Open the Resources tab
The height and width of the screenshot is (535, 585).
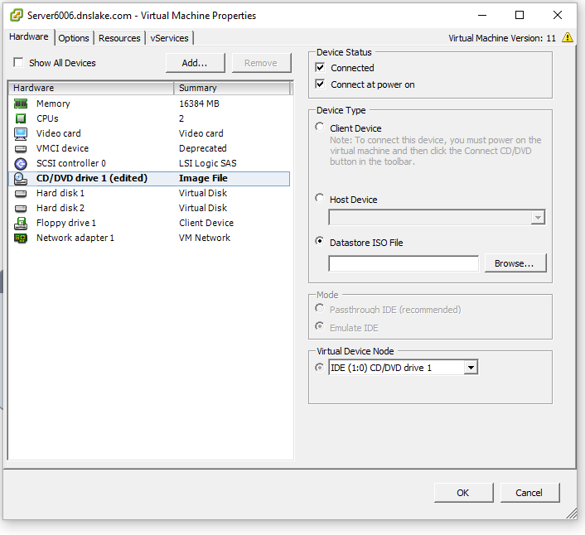(119, 38)
